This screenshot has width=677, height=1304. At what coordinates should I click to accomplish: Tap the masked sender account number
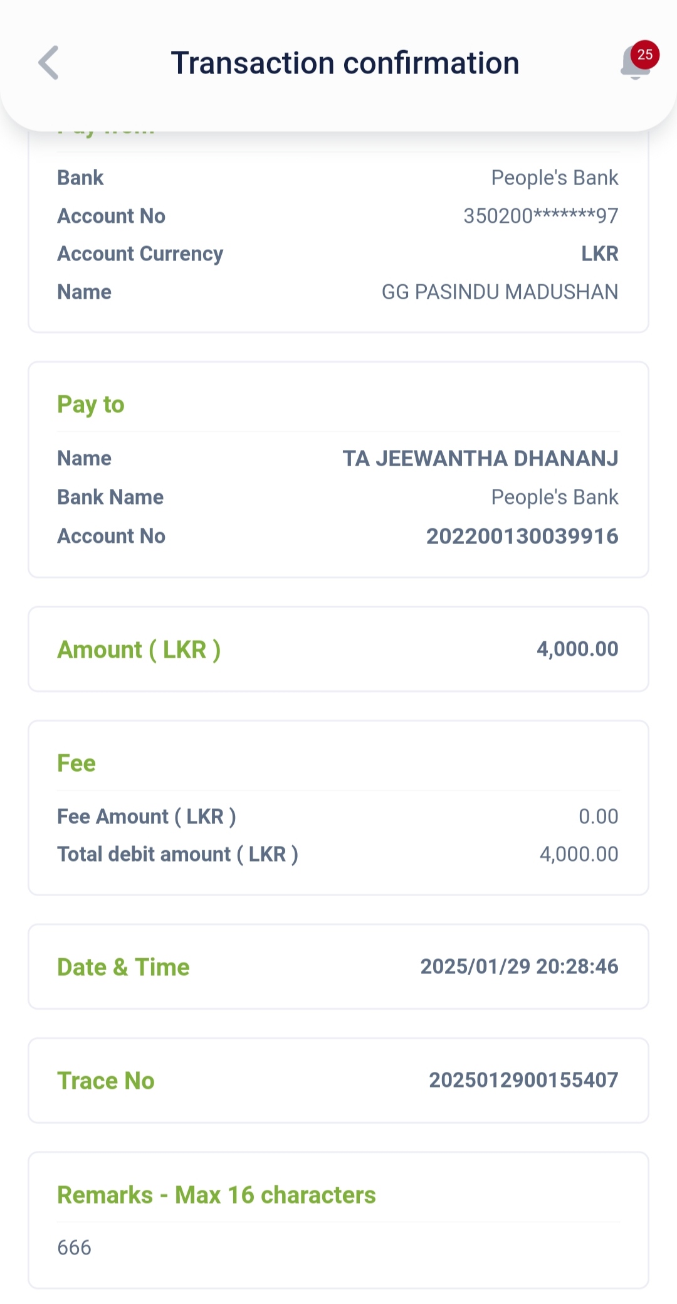click(540, 216)
